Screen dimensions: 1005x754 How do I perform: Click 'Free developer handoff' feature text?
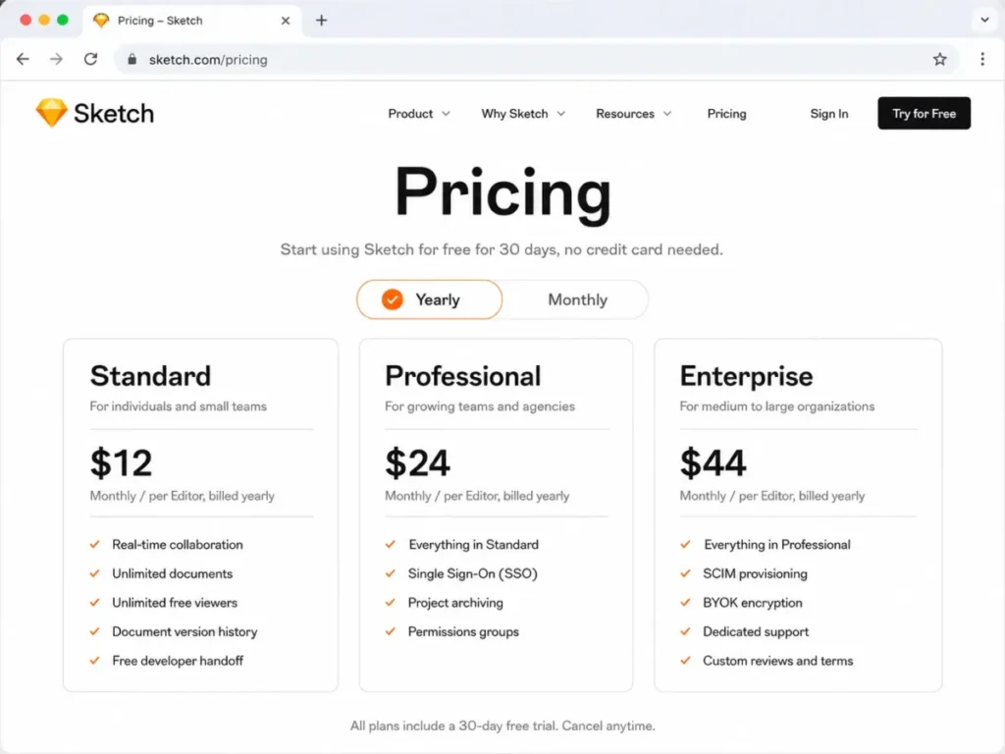(x=178, y=661)
